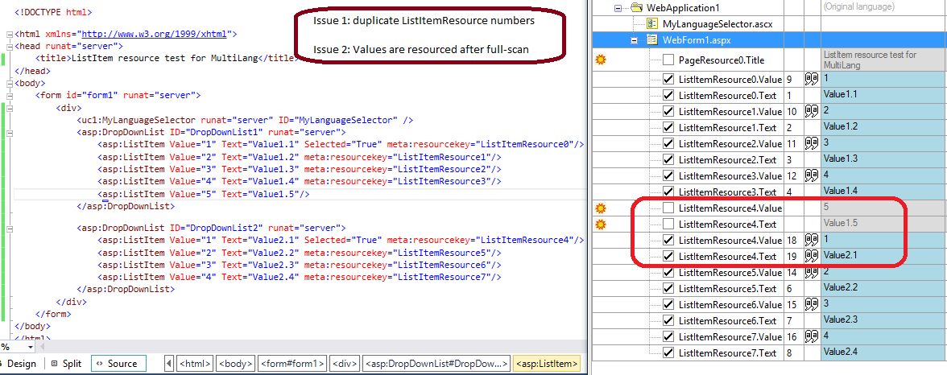
Task: Uncheck the ListItemResource7.Text checkbox
Action: [x=668, y=352]
